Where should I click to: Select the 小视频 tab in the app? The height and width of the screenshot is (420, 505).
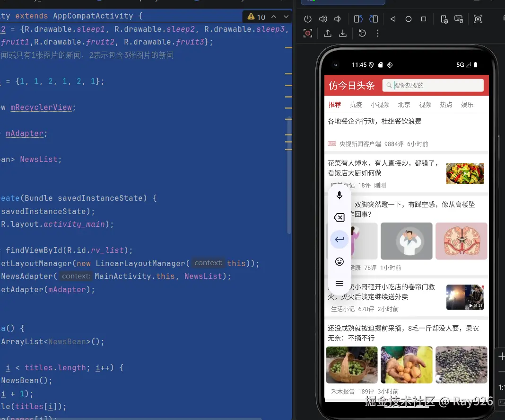(x=380, y=105)
